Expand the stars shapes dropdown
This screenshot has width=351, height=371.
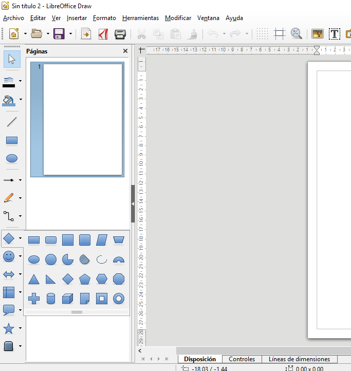21,328
